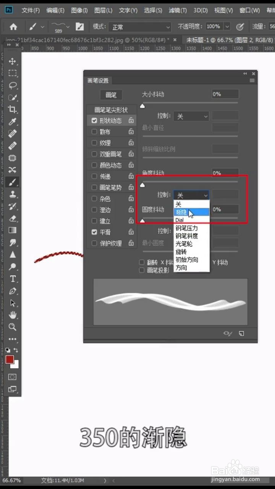The height and width of the screenshot is (489, 275).
Task: Change screen mode icon
Action: click(13, 389)
